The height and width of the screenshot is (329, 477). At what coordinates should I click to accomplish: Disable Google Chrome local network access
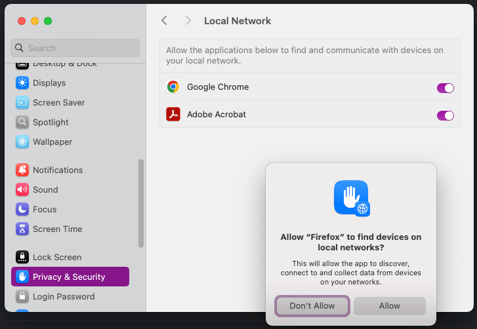click(x=445, y=88)
